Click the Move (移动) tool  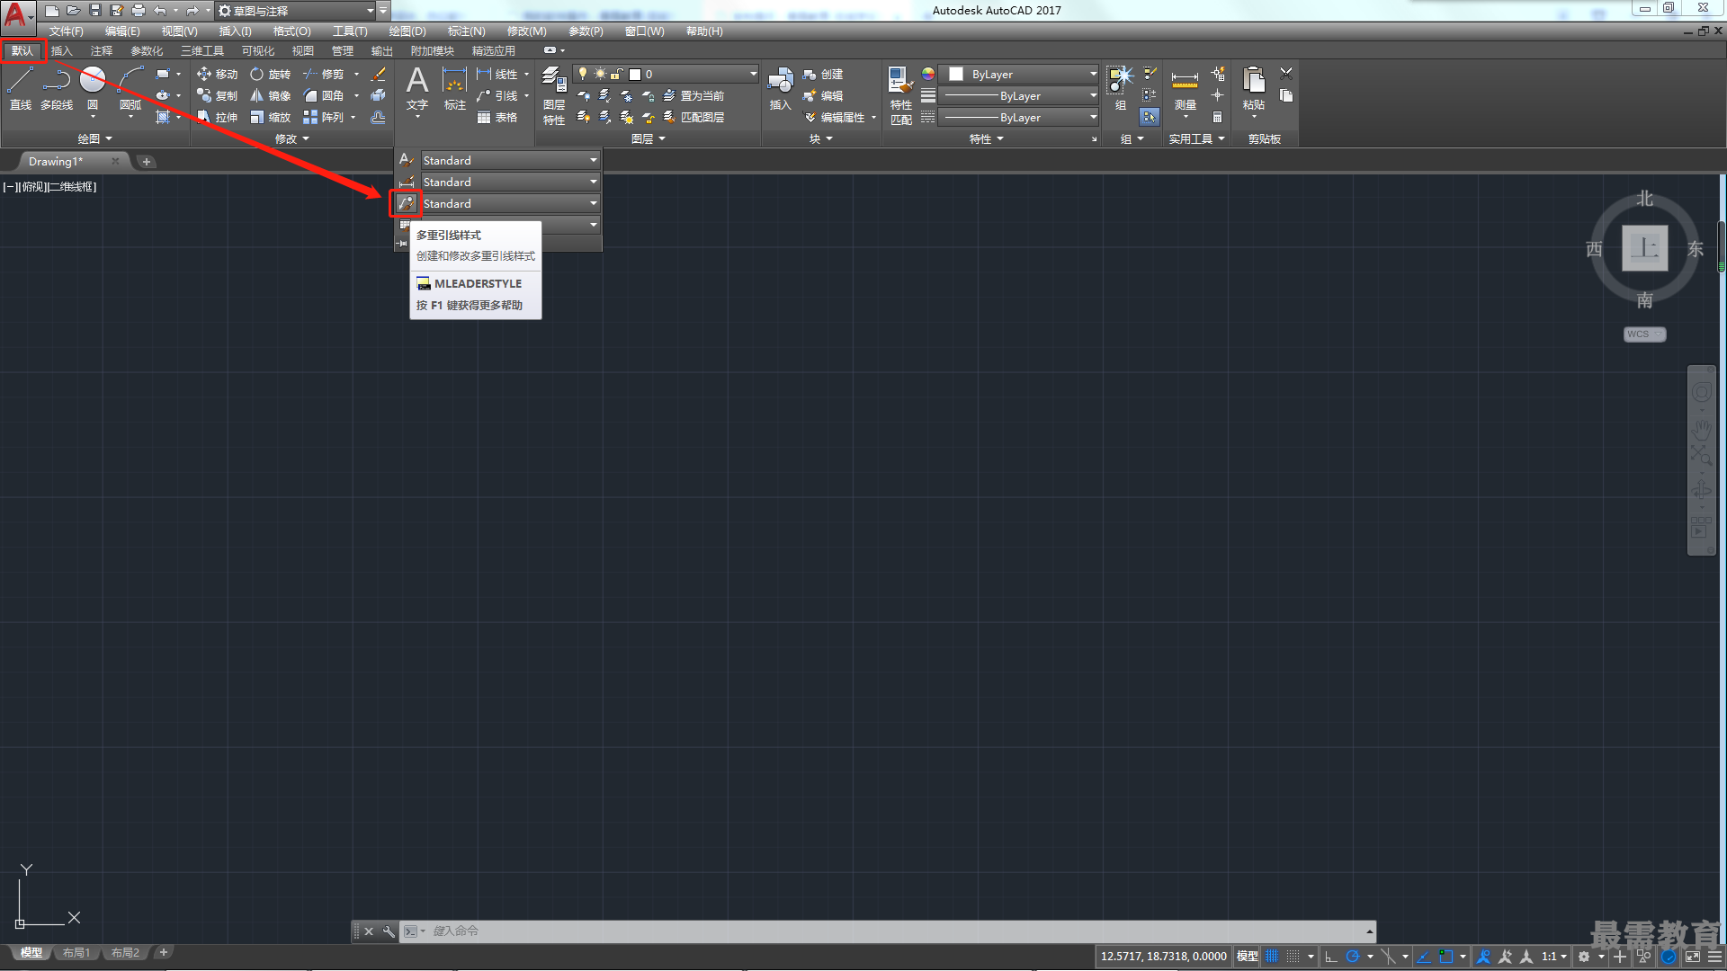pos(217,74)
